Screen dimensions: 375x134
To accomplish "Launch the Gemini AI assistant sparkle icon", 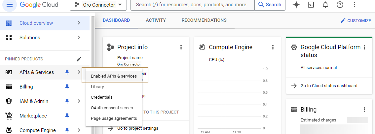I will tap(296, 5).
